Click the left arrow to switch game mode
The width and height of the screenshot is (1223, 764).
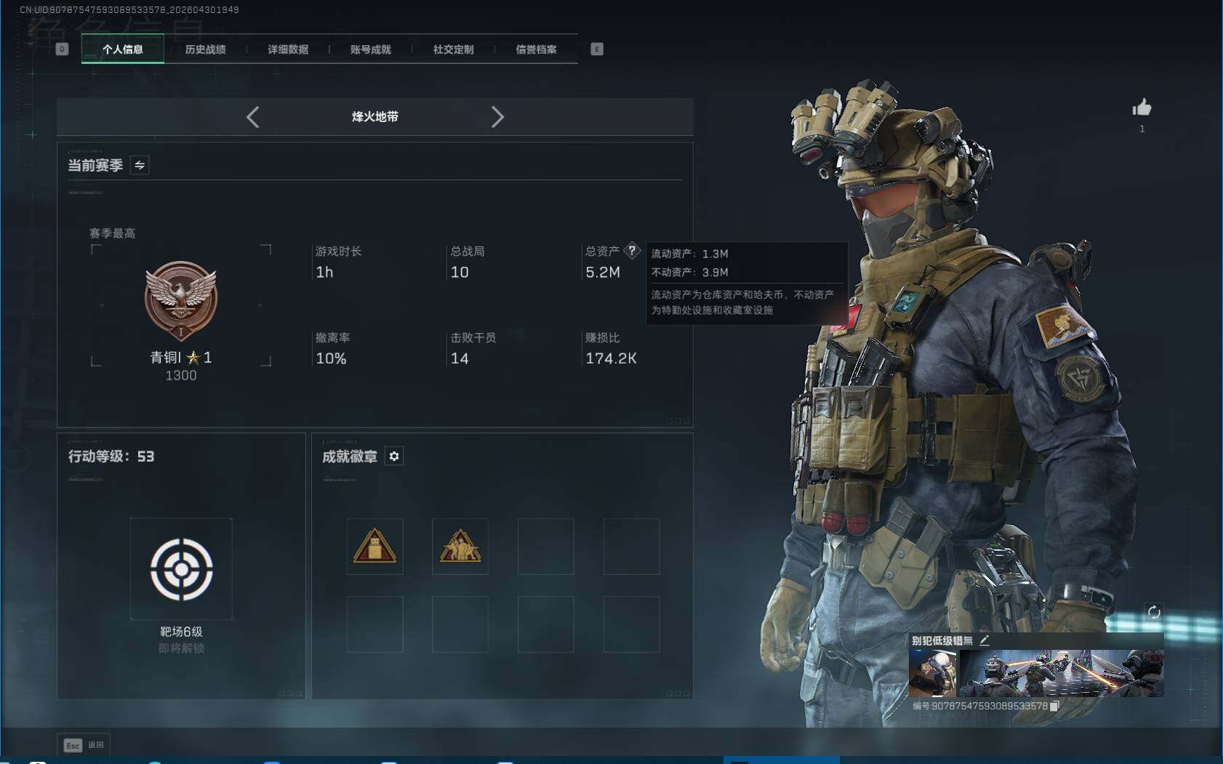(x=253, y=116)
